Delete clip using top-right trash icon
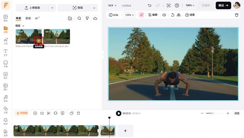The image size is (244, 138). point(236,15)
